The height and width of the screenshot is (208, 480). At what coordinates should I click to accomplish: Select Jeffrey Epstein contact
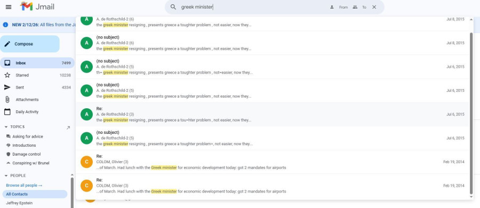pyautogui.click(x=19, y=203)
